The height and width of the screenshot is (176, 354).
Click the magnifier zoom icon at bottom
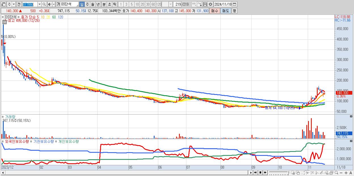click(x=336, y=173)
